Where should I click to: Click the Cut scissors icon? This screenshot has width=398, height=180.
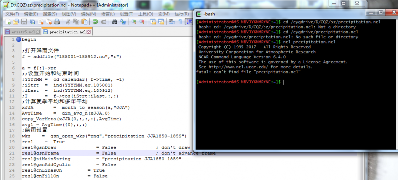click(68, 22)
